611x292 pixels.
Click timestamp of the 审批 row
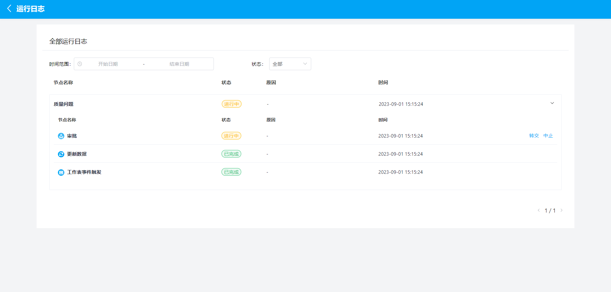click(x=401, y=136)
